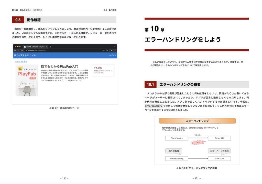
Task: Click the Client Service box in the diagram
Action: coord(177,138)
